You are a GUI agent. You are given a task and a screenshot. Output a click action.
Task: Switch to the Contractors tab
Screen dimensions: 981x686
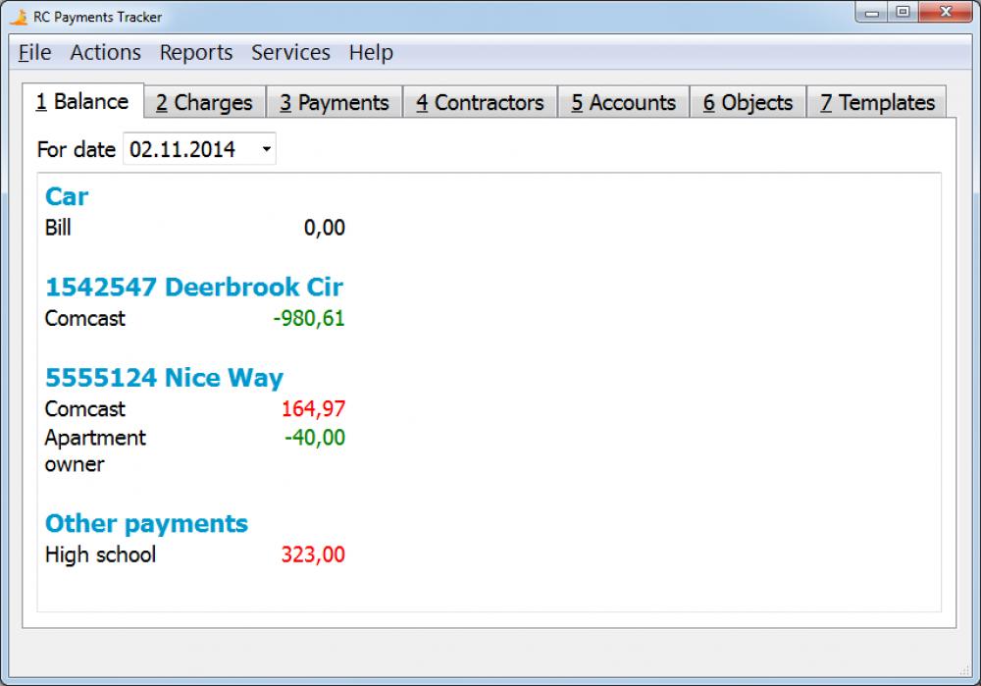click(480, 101)
